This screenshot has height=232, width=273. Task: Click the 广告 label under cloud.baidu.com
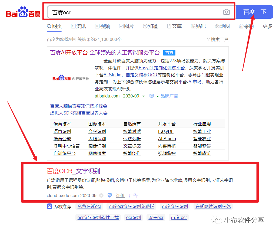pyautogui.click(x=133, y=195)
